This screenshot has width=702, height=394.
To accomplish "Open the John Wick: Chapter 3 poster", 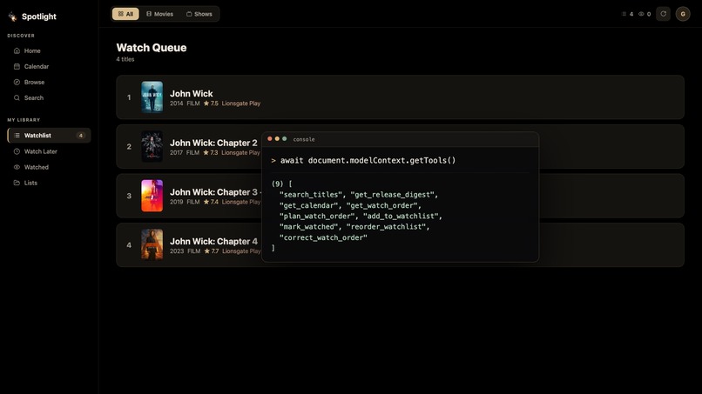I will (152, 196).
